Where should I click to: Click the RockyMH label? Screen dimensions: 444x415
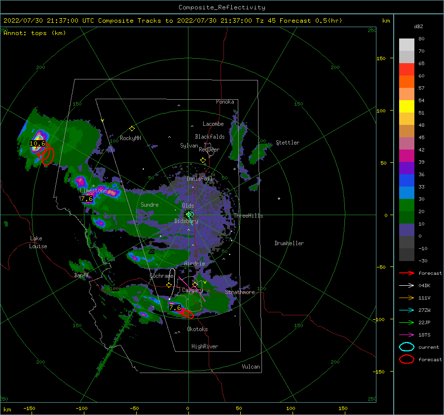coord(130,138)
